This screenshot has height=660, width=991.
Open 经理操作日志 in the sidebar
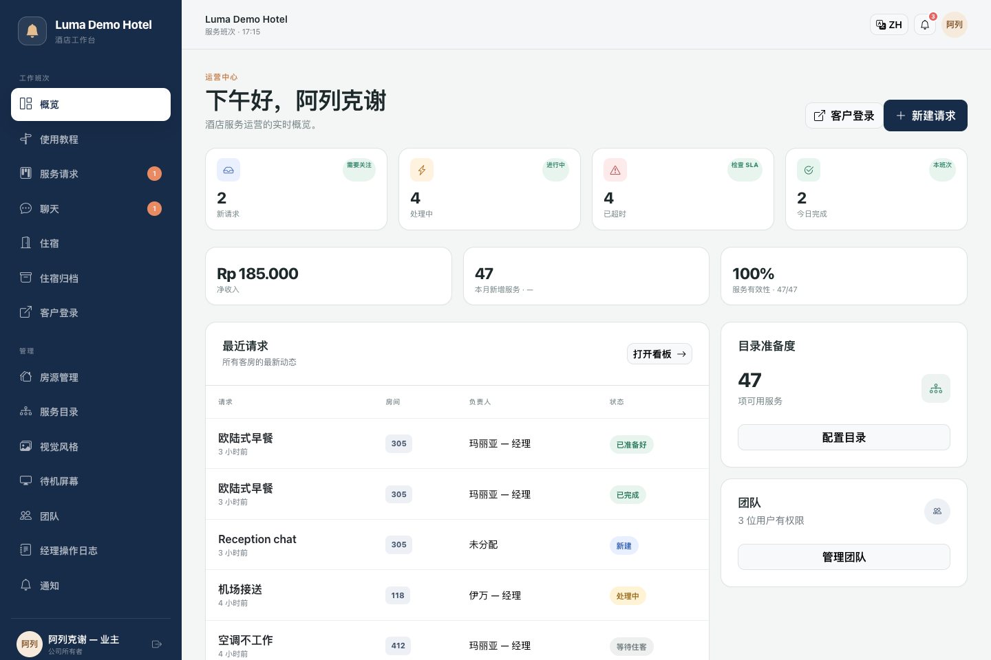[x=91, y=551]
